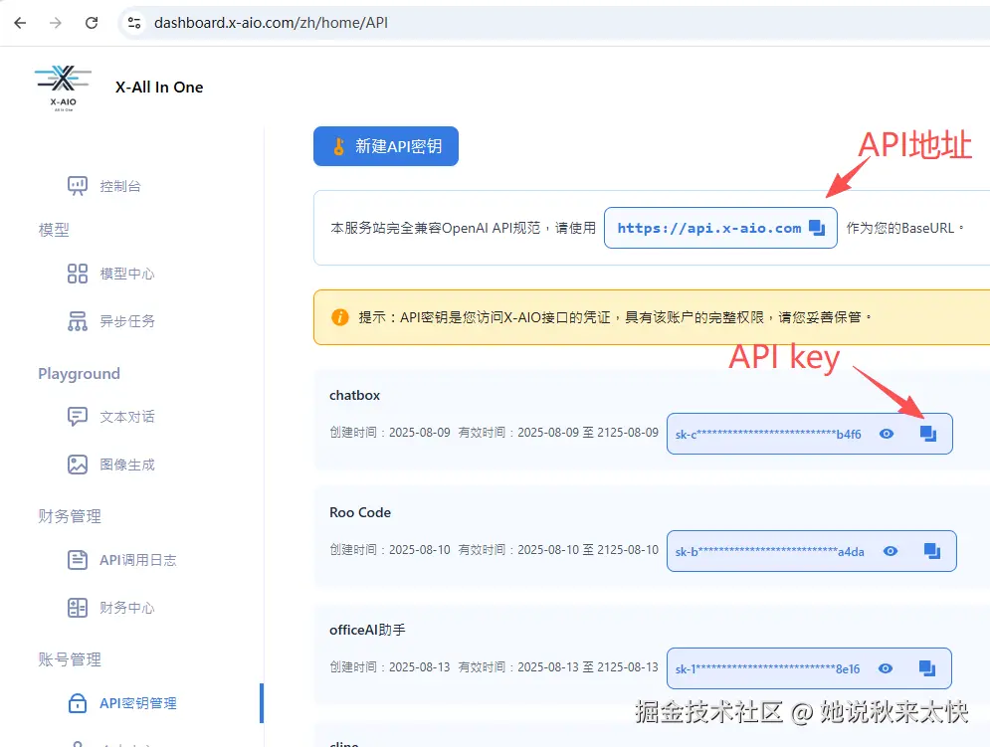
Task: Click the X-All In One title
Action: pos(159,88)
